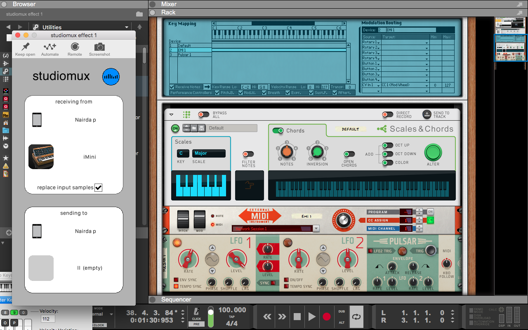Viewport: 528px width, 330px height.
Task: Go back with browser left arrow
Action: click(x=8, y=27)
